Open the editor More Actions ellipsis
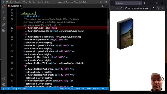167x94 pixels. 106,6
